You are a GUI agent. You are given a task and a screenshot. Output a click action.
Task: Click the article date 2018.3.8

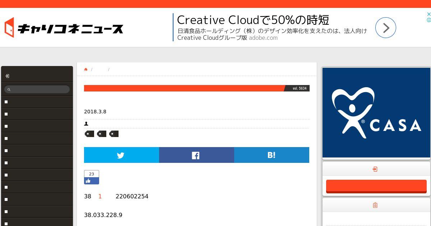click(95, 112)
